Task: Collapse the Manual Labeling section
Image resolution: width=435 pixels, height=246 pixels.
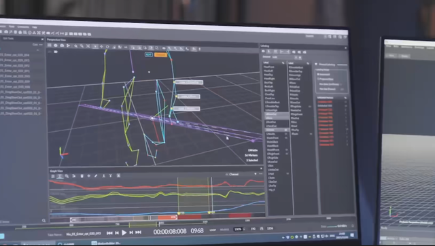Action: pos(316,64)
